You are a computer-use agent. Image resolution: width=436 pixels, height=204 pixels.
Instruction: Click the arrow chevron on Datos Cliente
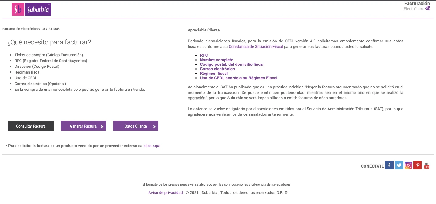[x=154, y=127]
